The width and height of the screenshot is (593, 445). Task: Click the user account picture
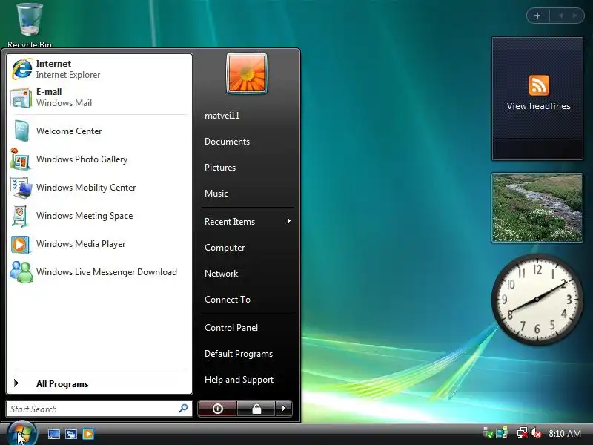click(247, 73)
